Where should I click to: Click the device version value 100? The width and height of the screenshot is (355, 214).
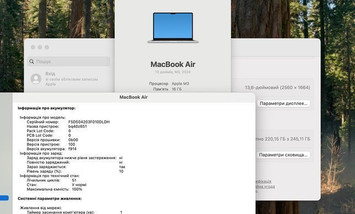pos(72,144)
